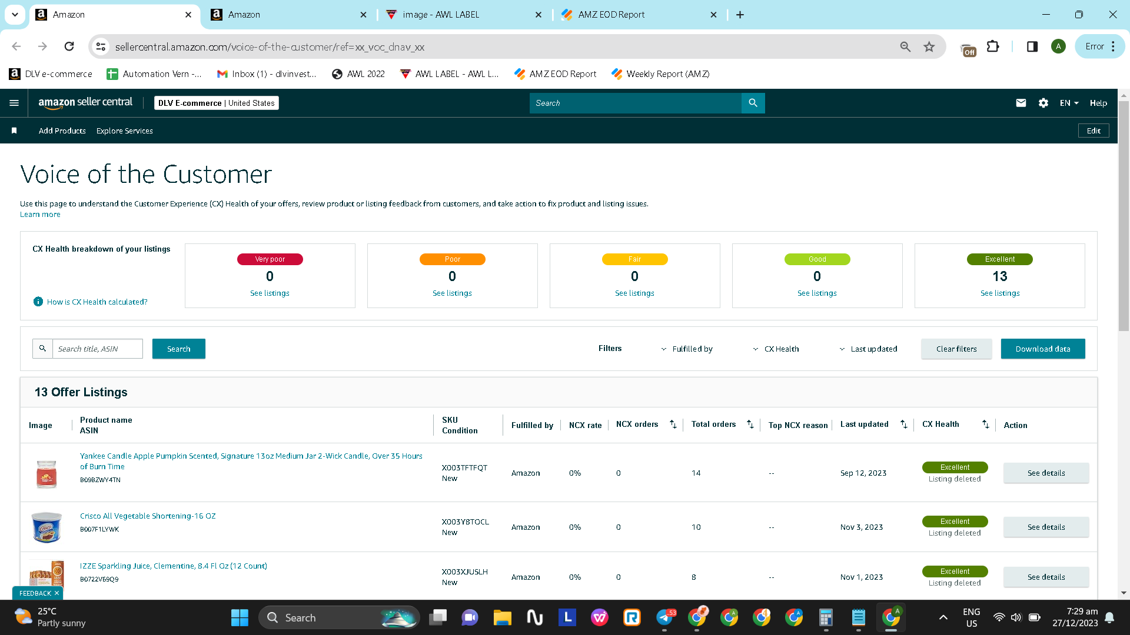Expand the CX Health filter

(x=776, y=349)
